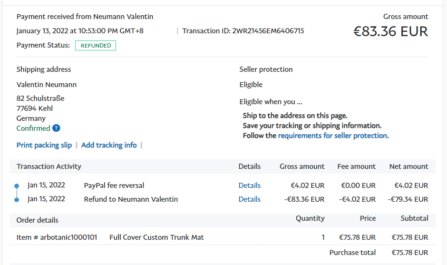Viewport: 447px width, 265px height.
Task: Click Payment received from Neumann Valentin title
Action: tap(85, 17)
